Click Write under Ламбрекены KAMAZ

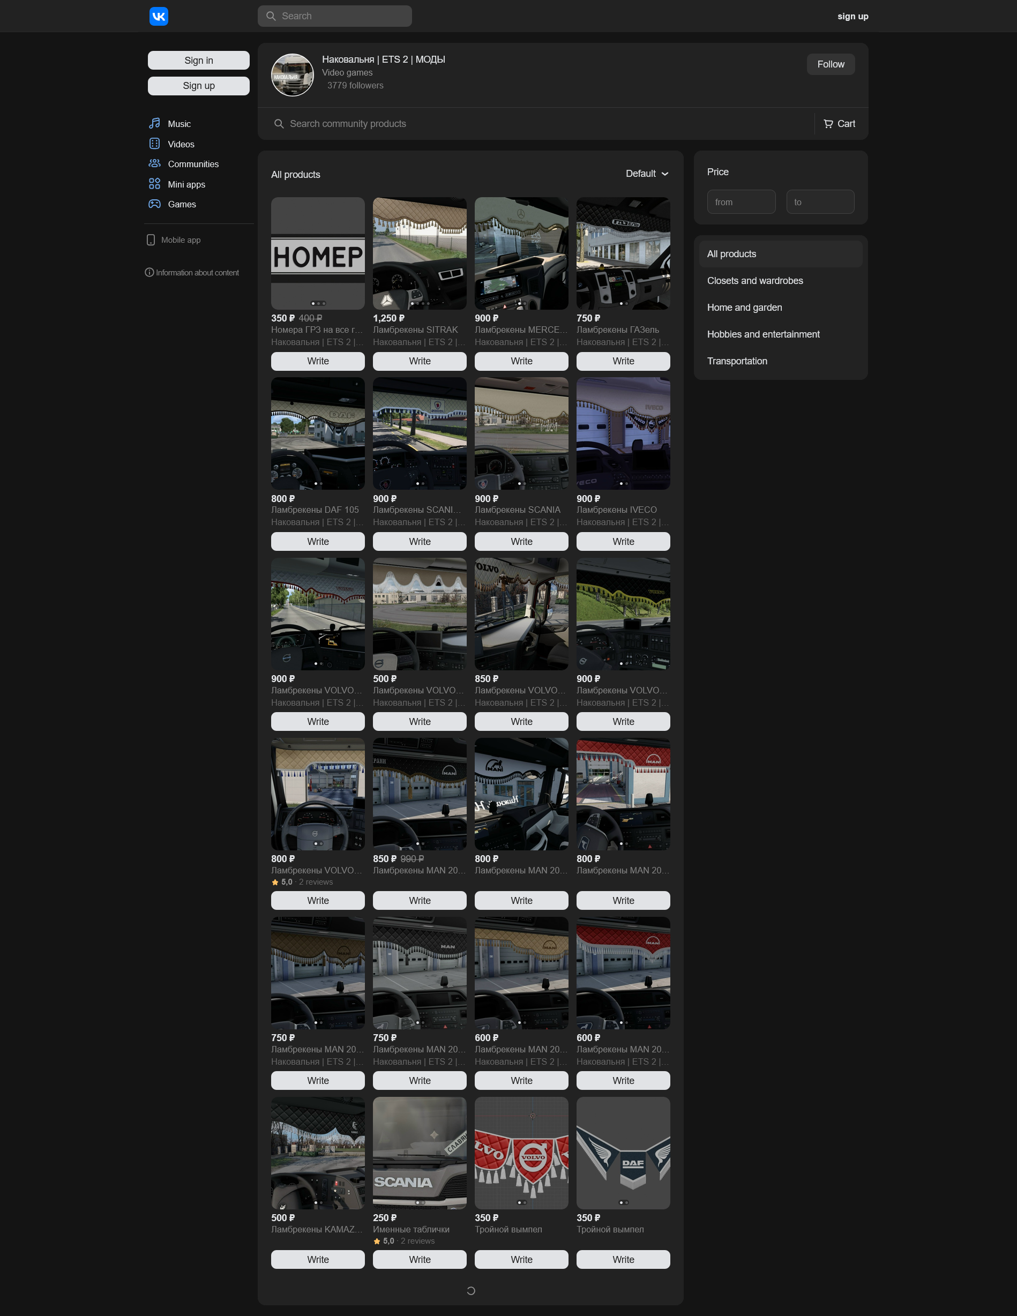[x=318, y=1259]
